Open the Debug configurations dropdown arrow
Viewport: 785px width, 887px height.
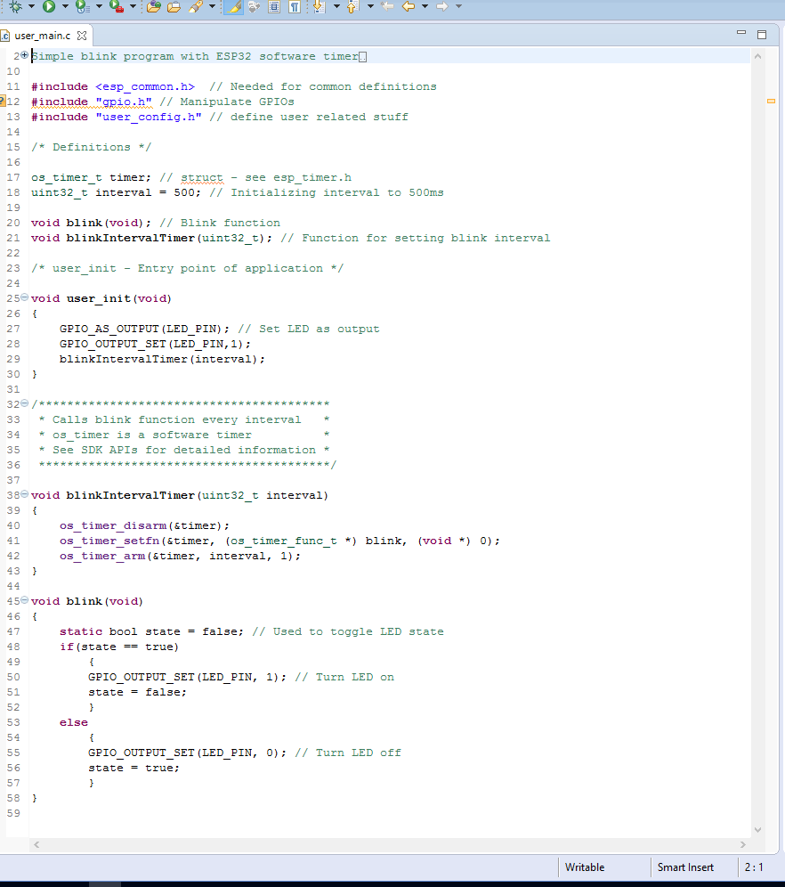pos(32,7)
